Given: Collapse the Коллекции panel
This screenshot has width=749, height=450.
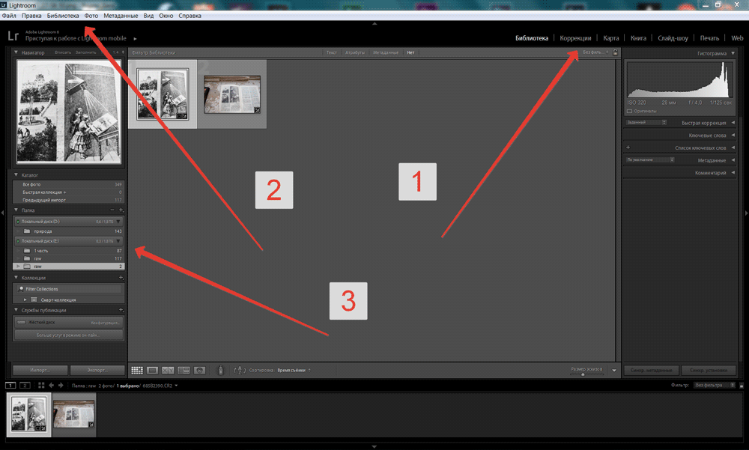Looking at the screenshot, I should 16,278.
